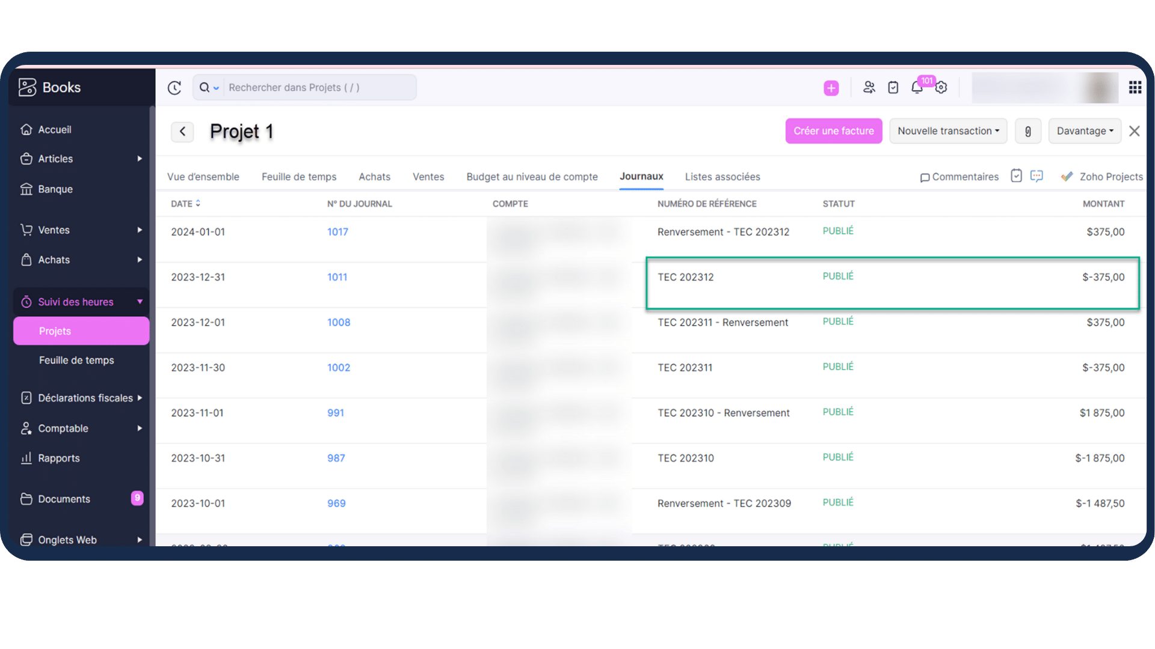This screenshot has width=1155, height=649.
Task: Open the notifications bell icon
Action: [x=916, y=88]
